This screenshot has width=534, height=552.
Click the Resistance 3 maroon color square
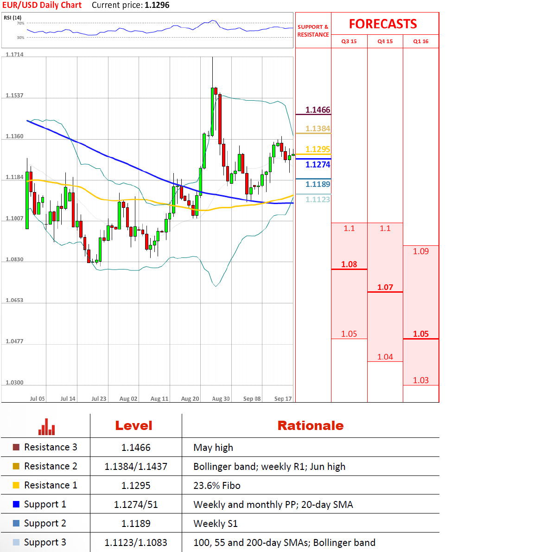coord(16,447)
